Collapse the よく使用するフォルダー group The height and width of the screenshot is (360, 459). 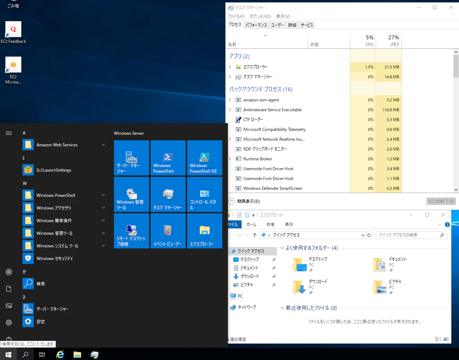(282, 248)
